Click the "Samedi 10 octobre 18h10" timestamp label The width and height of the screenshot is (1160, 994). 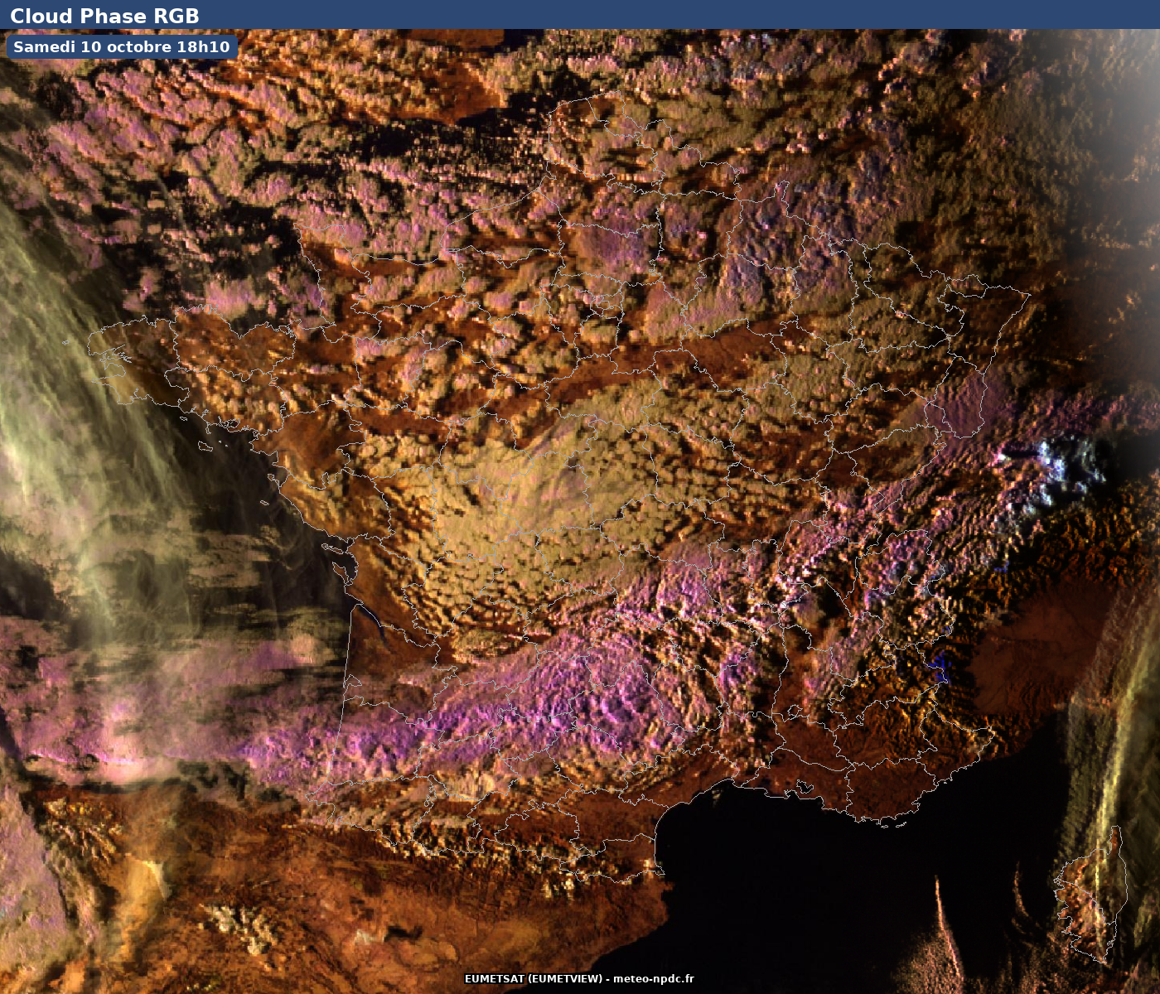[122, 47]
